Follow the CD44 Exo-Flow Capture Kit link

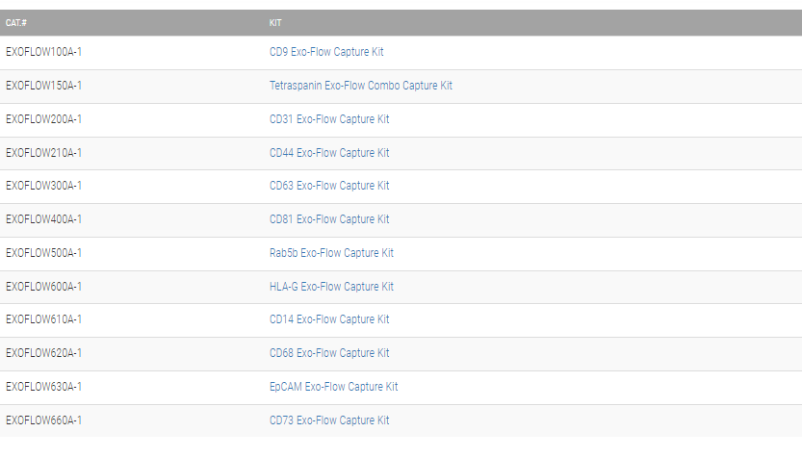(x=329, y=153)
